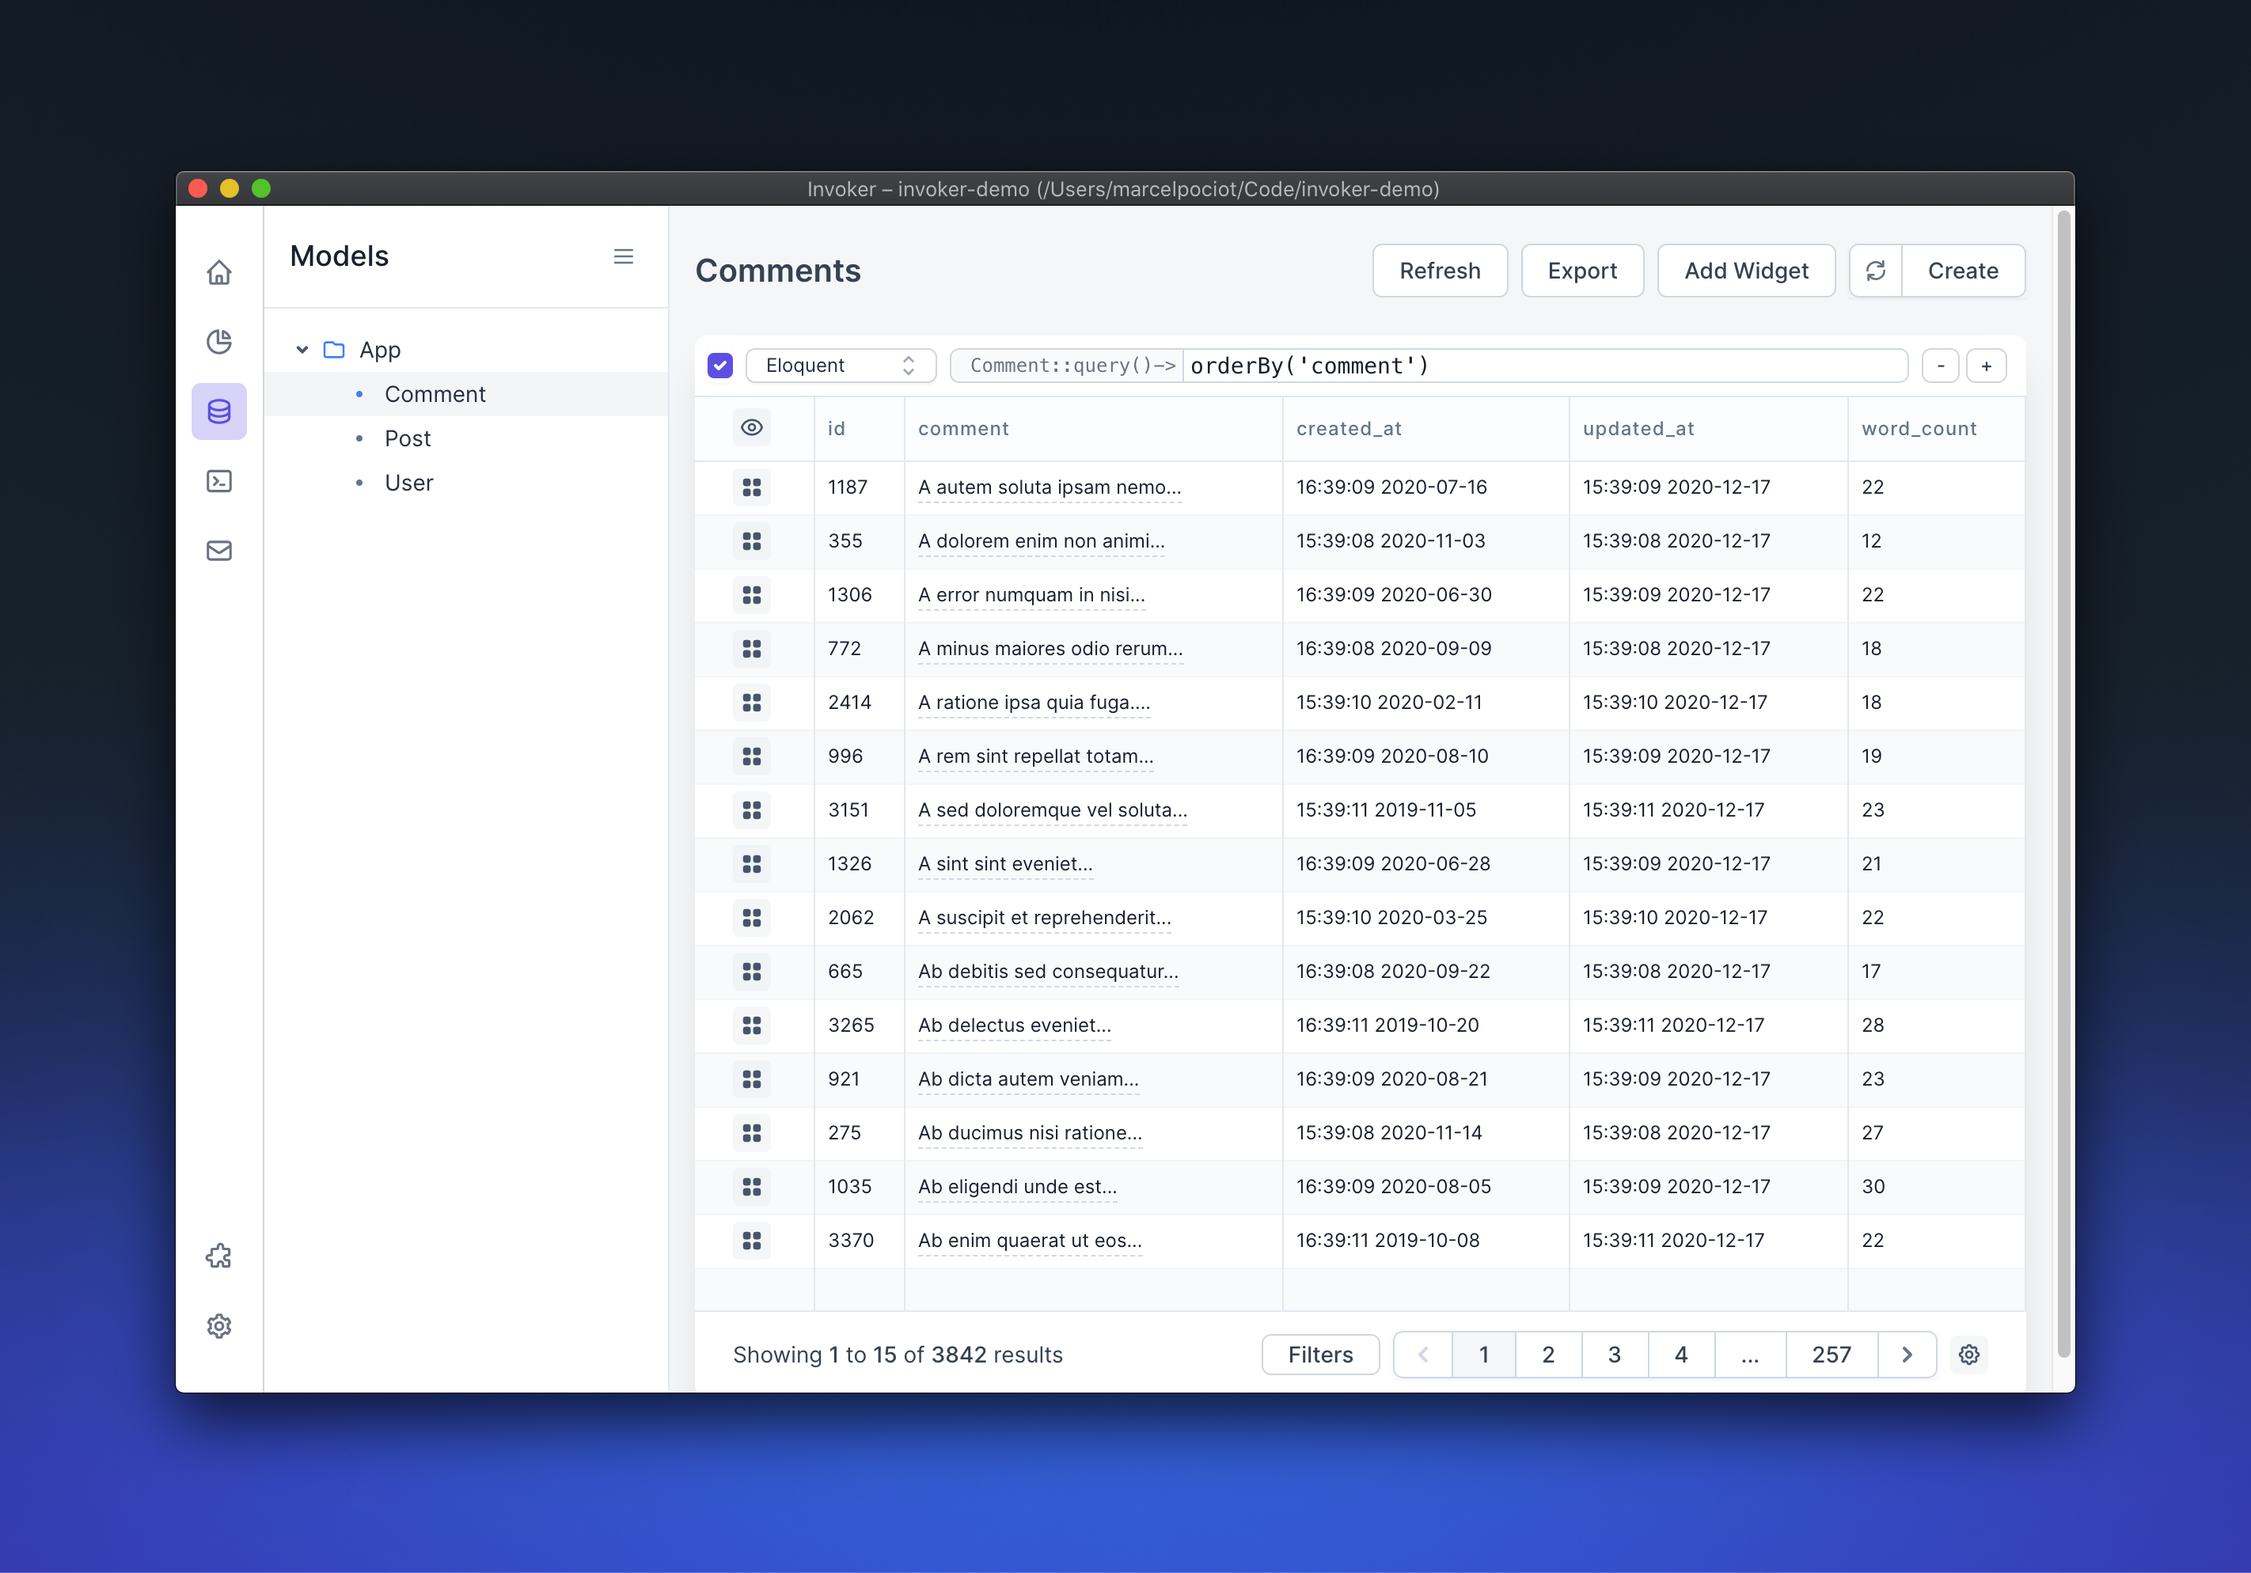
Task: Open comment 'A autem soluta ipsam nemo...'
Action: (x=1049, y=487)
